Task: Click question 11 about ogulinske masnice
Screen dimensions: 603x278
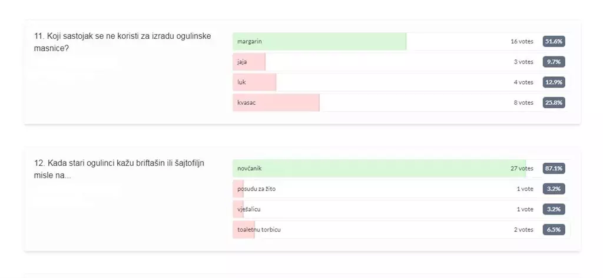Action: [x=122, y=42]
